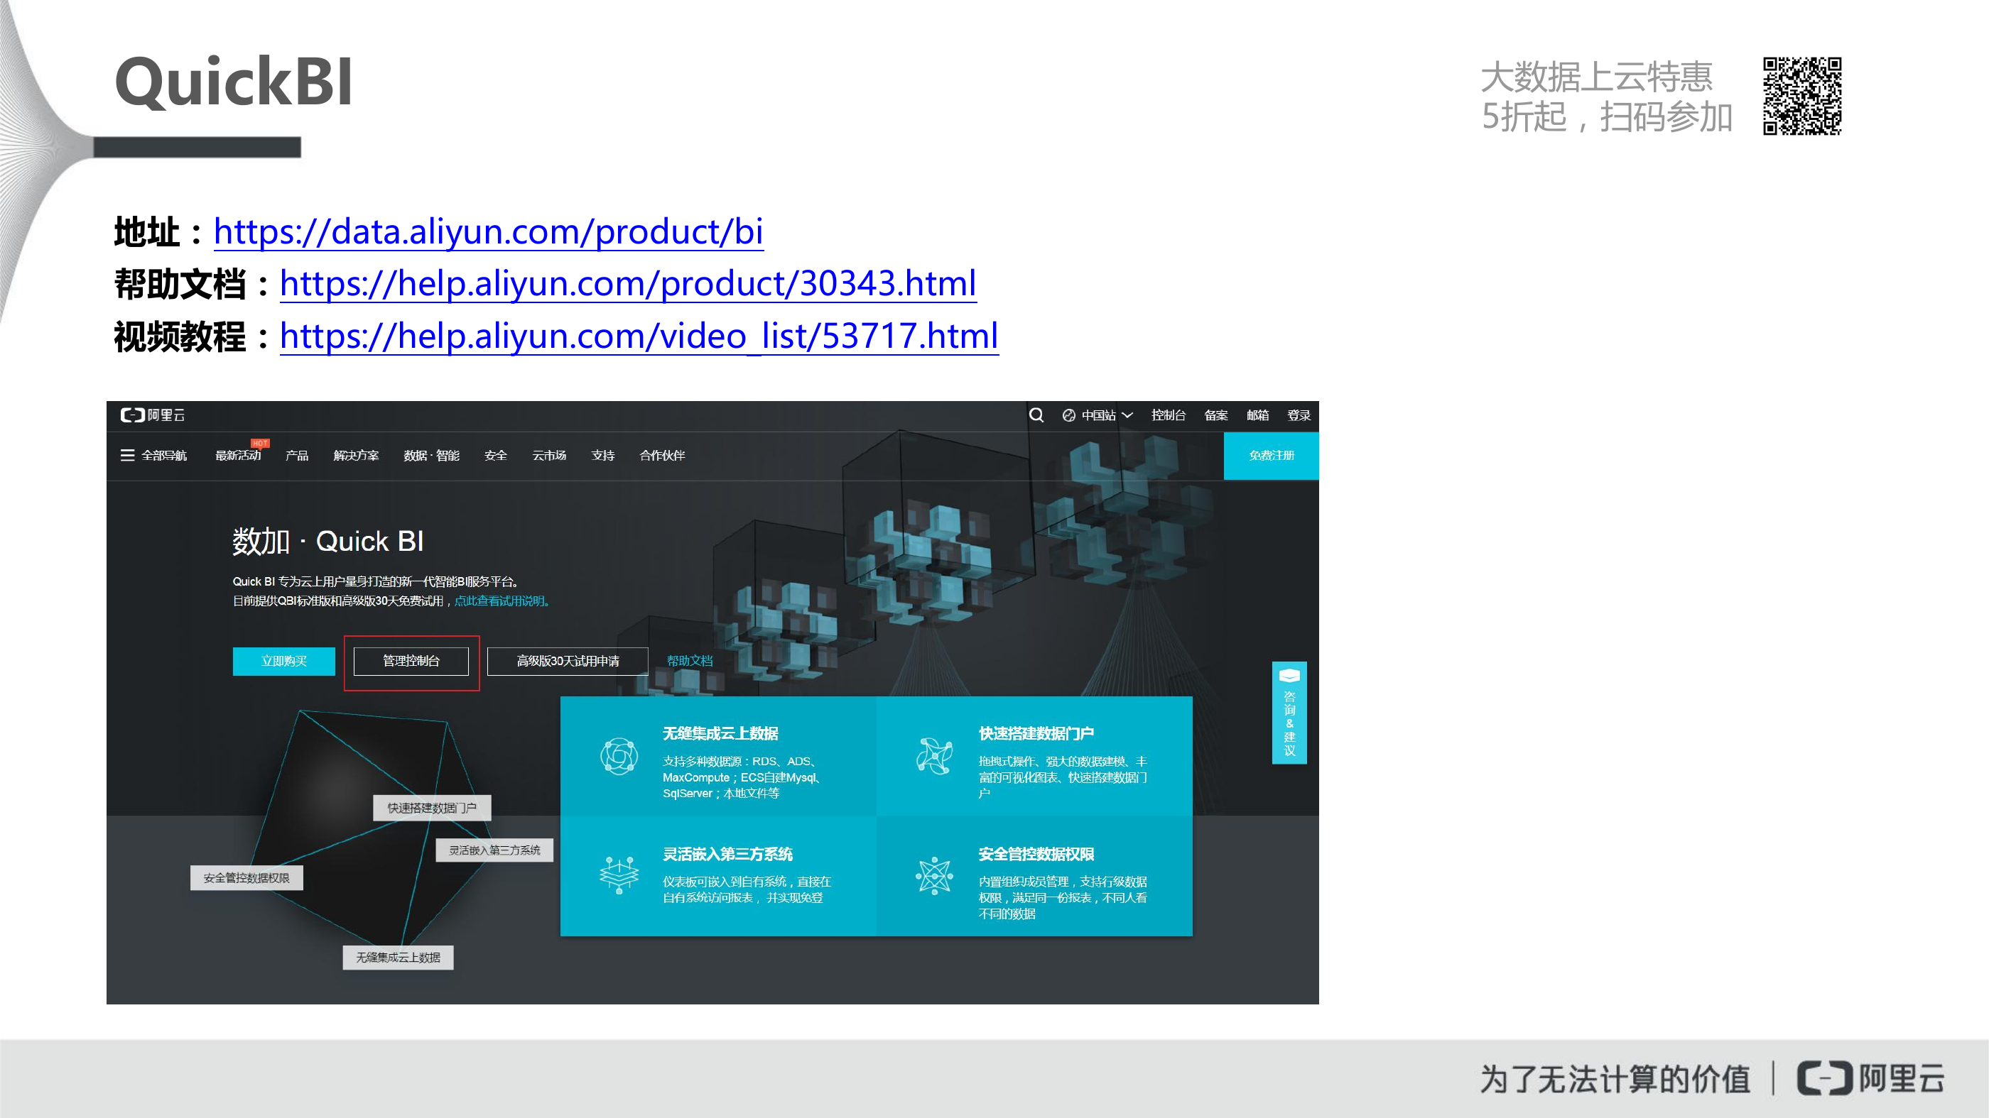Open the 合作伙伴 menu item
Screen dimensions: 1989x1118
click(663, 455)
